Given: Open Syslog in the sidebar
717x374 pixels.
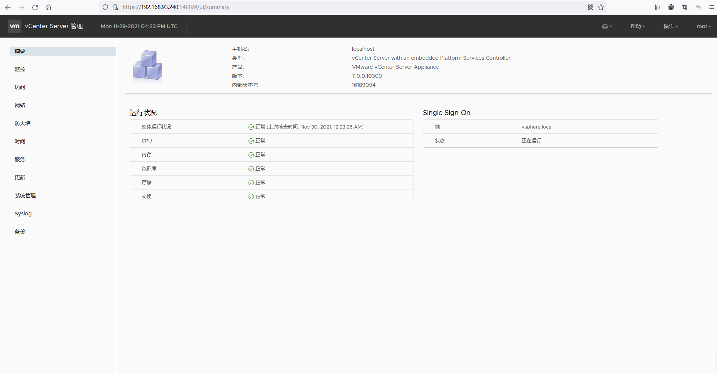Looking at the screenshot, I should click(23, 213).
